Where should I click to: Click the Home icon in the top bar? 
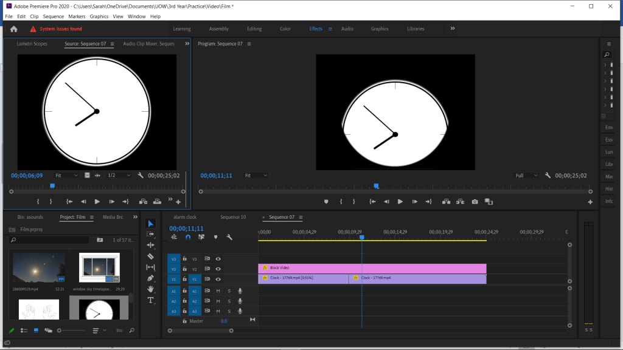pos(13,29)
